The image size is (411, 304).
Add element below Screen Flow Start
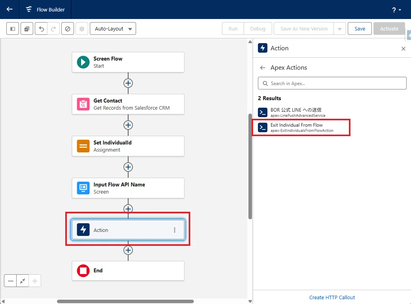(128, 83)
